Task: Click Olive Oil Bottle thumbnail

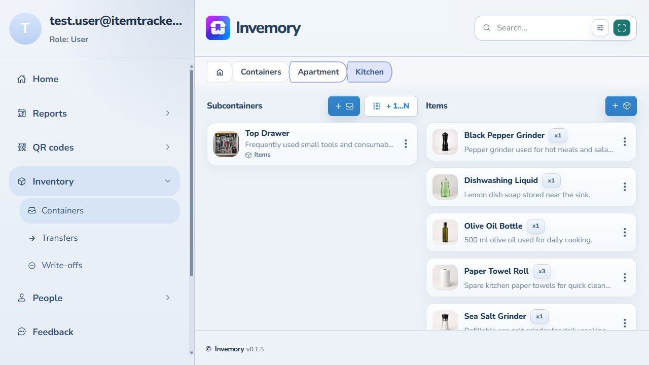Action: [445, 232]
